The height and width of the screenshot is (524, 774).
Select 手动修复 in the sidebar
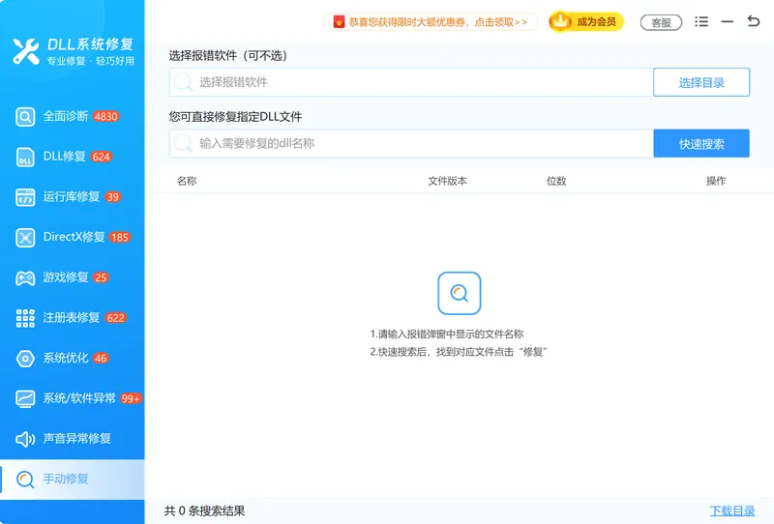[72, 480]
